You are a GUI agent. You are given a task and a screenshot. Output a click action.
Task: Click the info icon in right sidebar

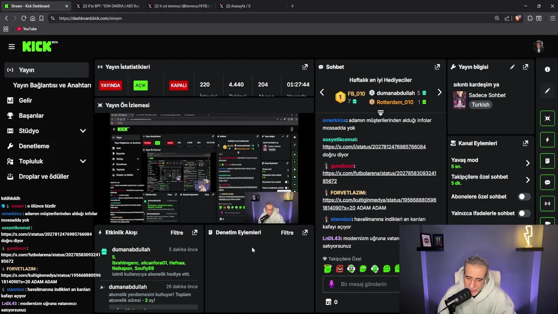pyautogui.click(x=548, y=69)
